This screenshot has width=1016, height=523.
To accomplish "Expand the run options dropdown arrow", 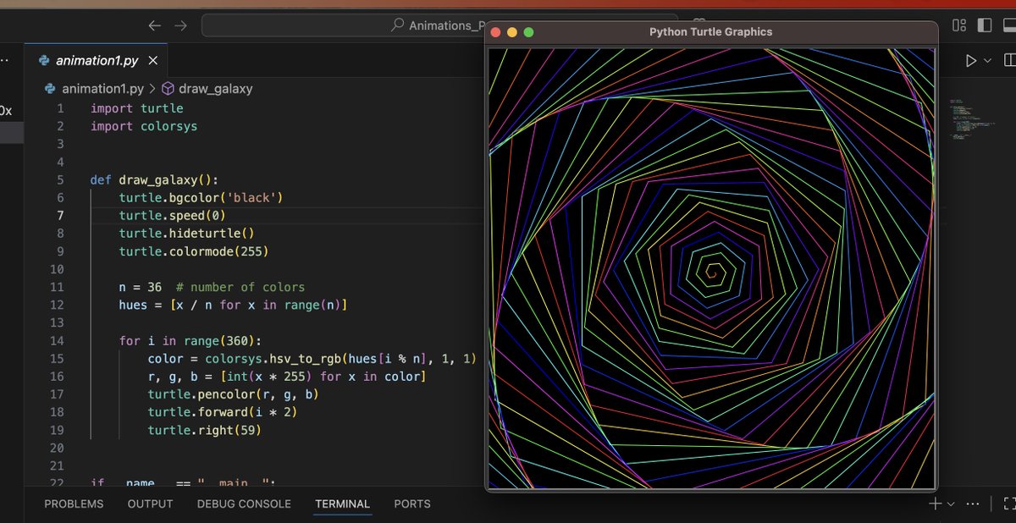I will [x=987, y=61].
